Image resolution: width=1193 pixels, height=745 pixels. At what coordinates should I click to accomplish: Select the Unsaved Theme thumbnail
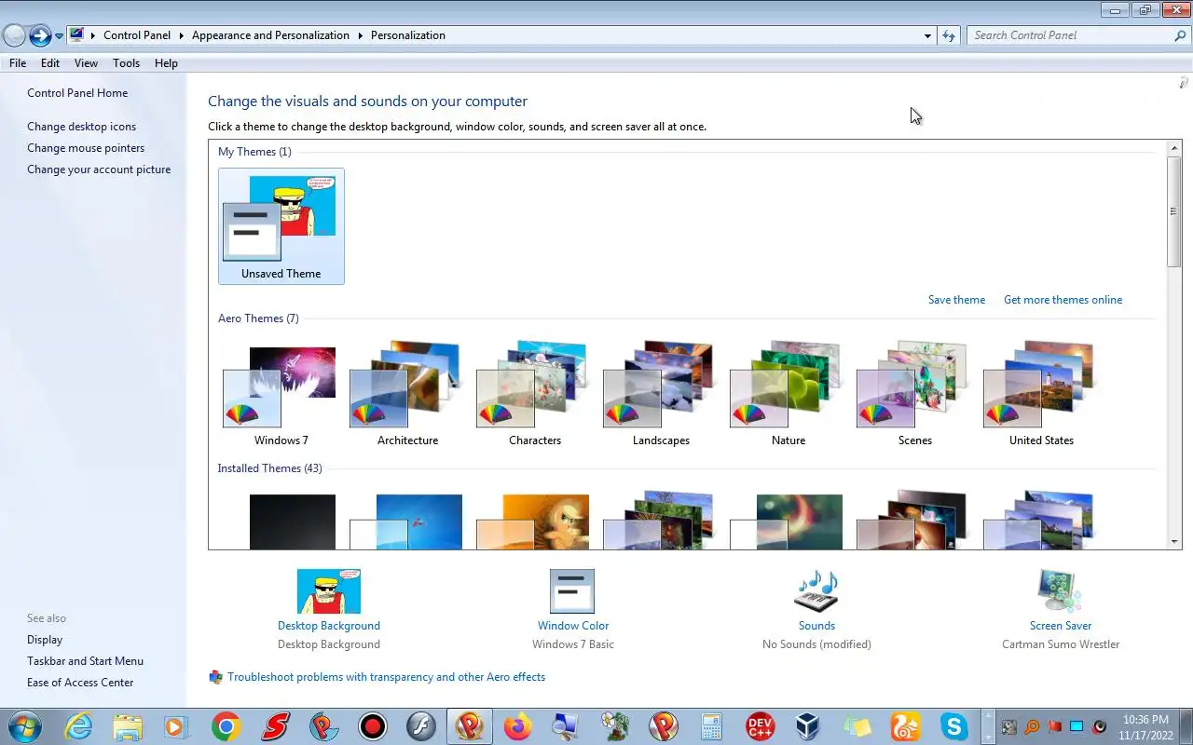click(281, 226)
